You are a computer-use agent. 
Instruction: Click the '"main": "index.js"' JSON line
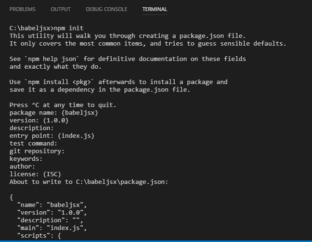coord(51,228)
